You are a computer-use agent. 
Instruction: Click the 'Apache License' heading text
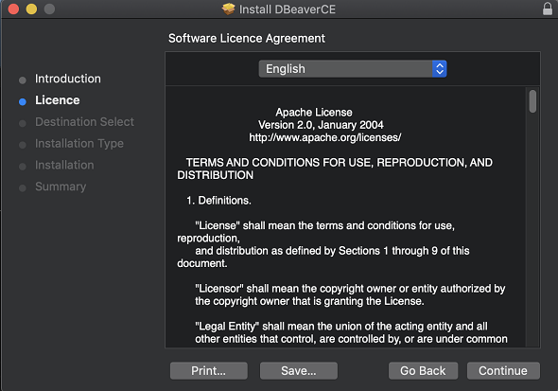[314, 112]
